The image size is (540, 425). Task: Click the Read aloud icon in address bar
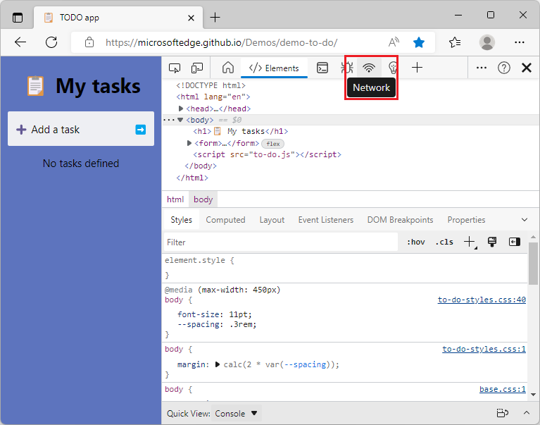point(394,42)
